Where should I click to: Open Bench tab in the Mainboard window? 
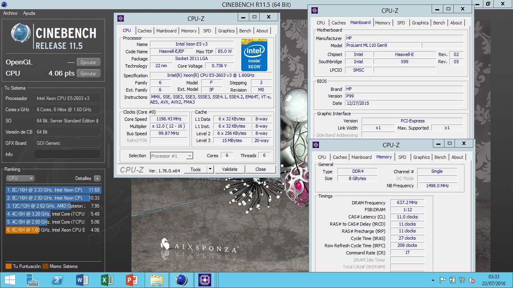(439, 23)
